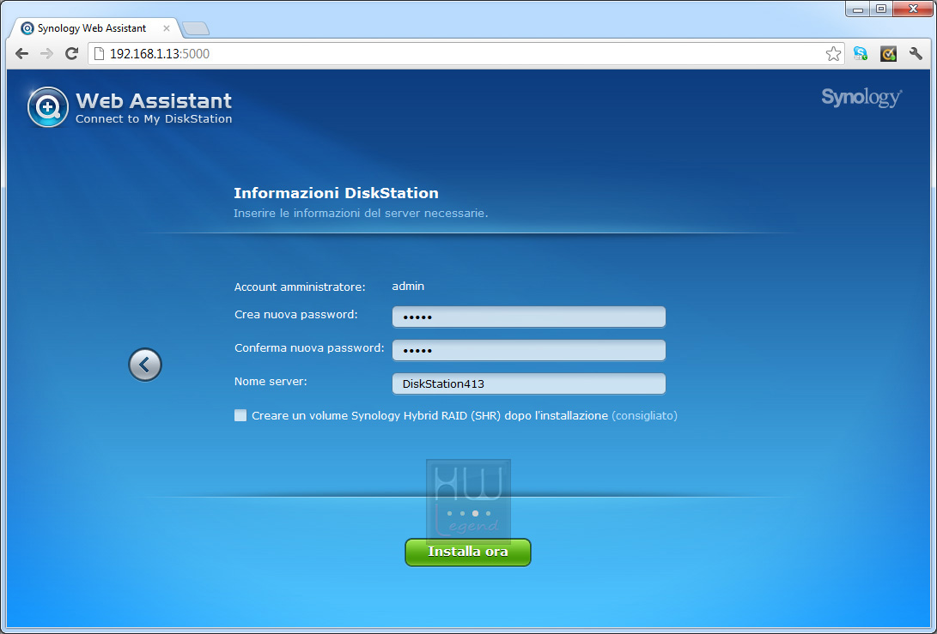Click the Synology brand logo

[x=861, y=97]
